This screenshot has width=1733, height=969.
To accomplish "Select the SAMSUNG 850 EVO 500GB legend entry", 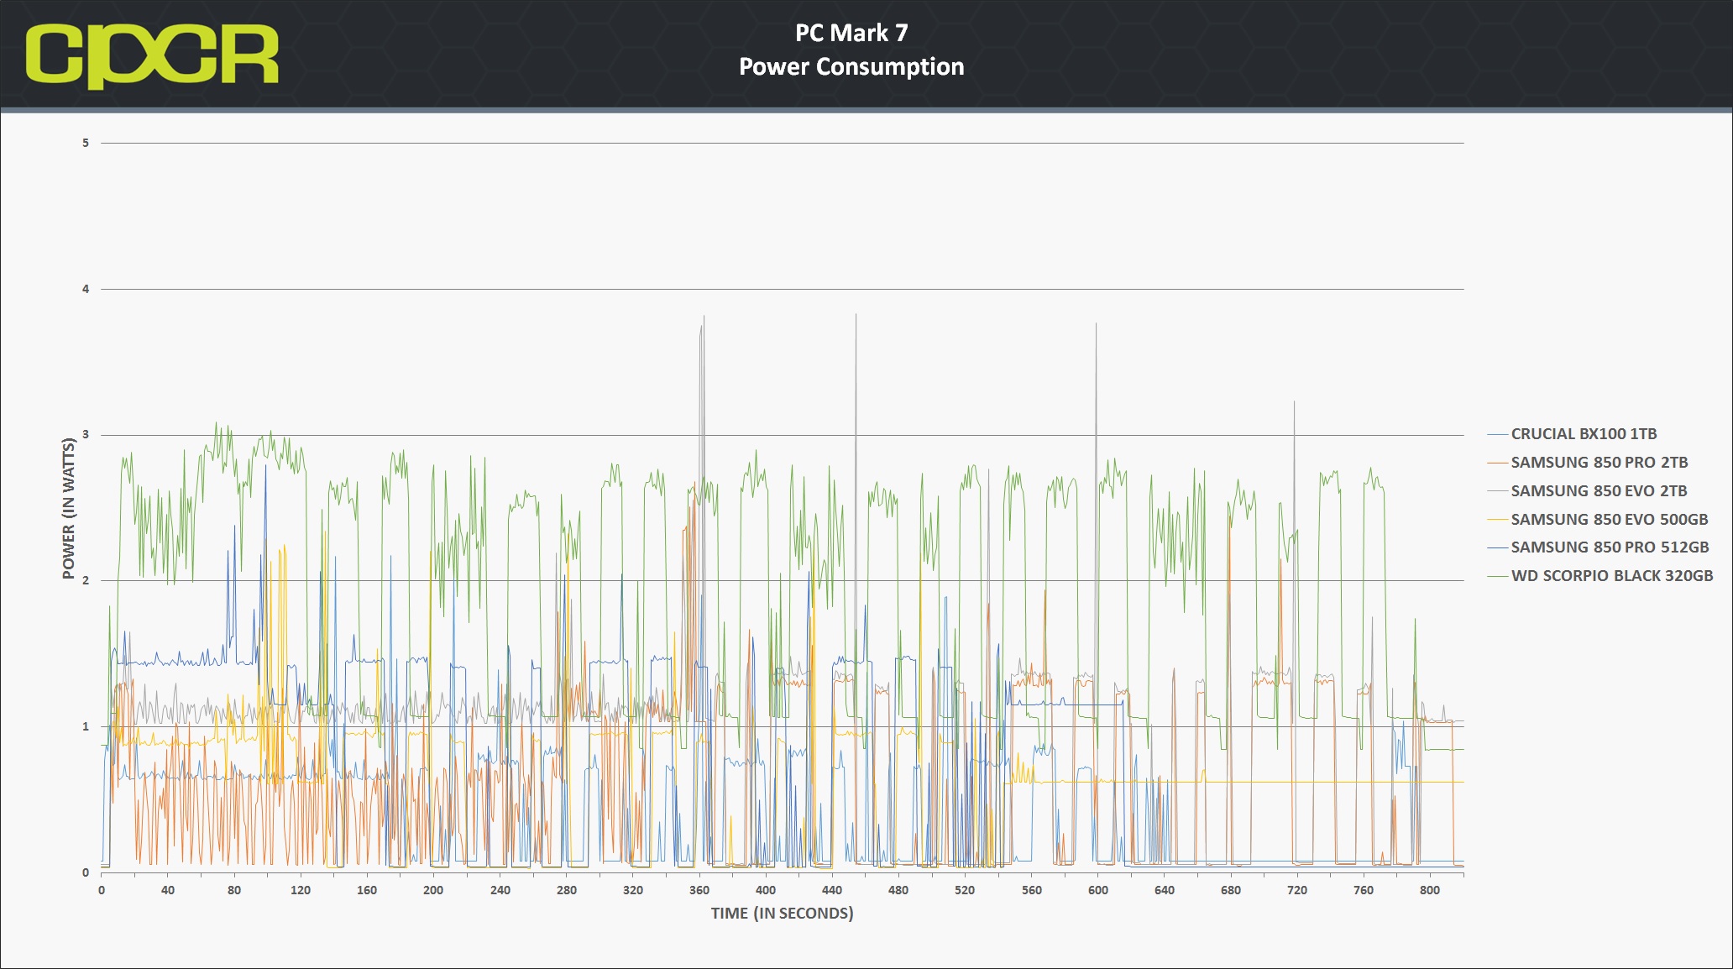I will [1597, 520].
